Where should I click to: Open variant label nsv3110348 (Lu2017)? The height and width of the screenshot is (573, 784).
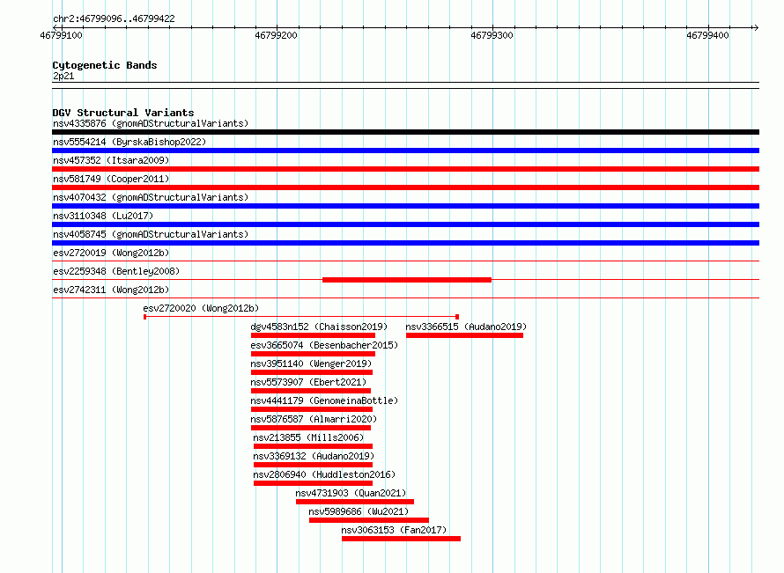[x=103, y=216]
